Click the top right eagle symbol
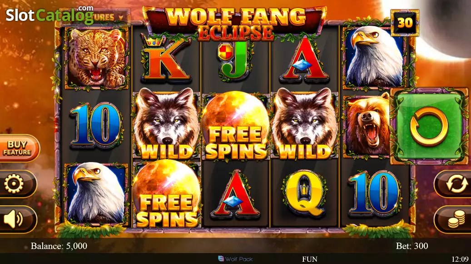The height and width of the screenshot is (264, 471). coord(374,57)
